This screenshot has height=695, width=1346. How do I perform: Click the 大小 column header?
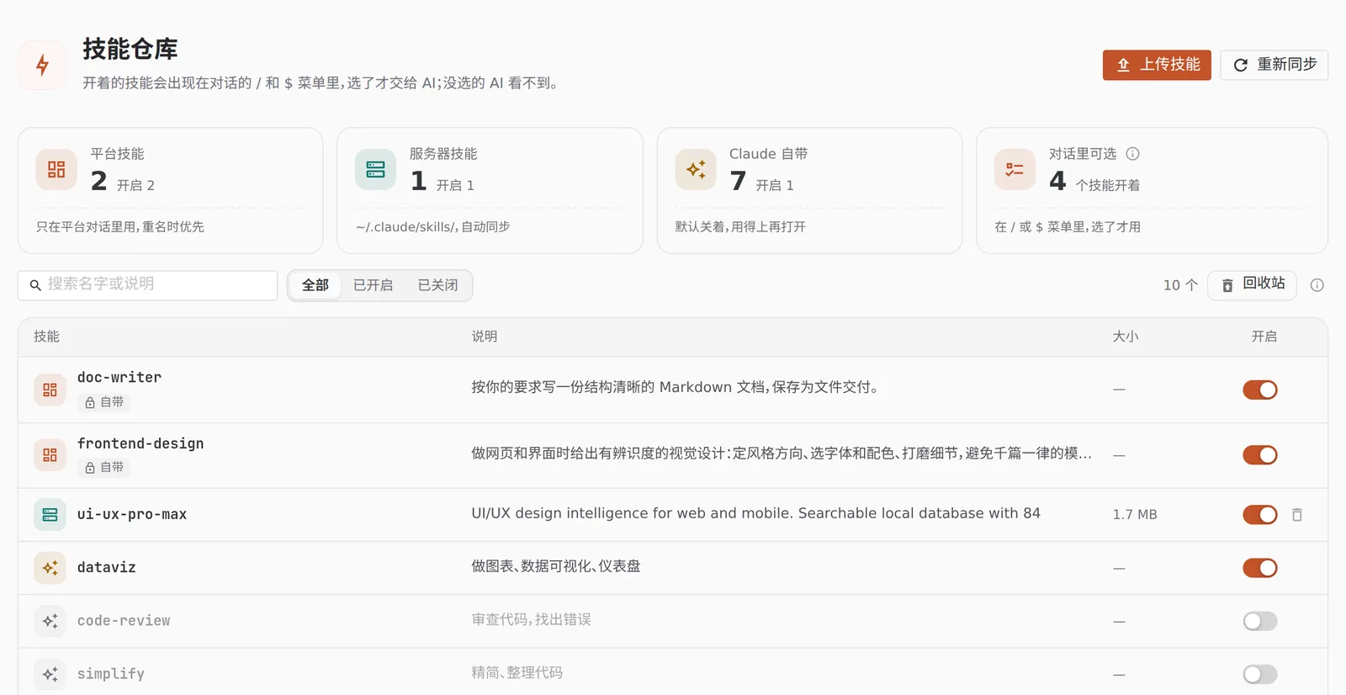tap(1125, 337)
